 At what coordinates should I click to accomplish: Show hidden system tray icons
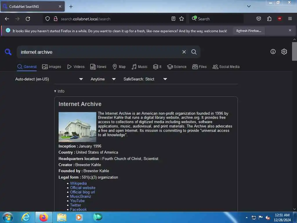tap(247, 217)
